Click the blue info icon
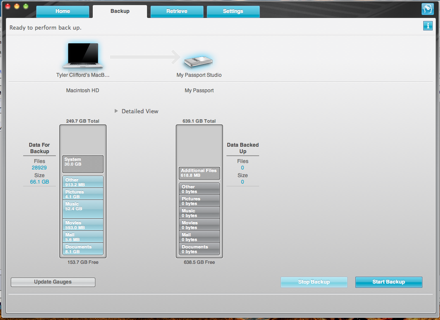 [428, 26]
